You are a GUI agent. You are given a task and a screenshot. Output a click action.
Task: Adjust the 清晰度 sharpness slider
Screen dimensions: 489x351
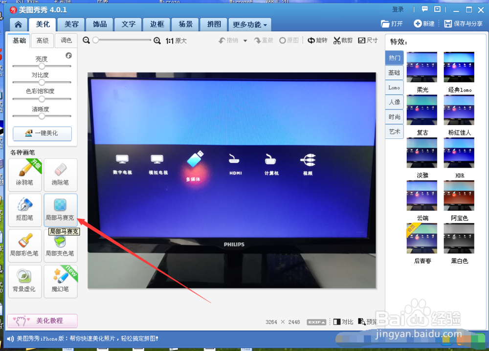(42, 116)
